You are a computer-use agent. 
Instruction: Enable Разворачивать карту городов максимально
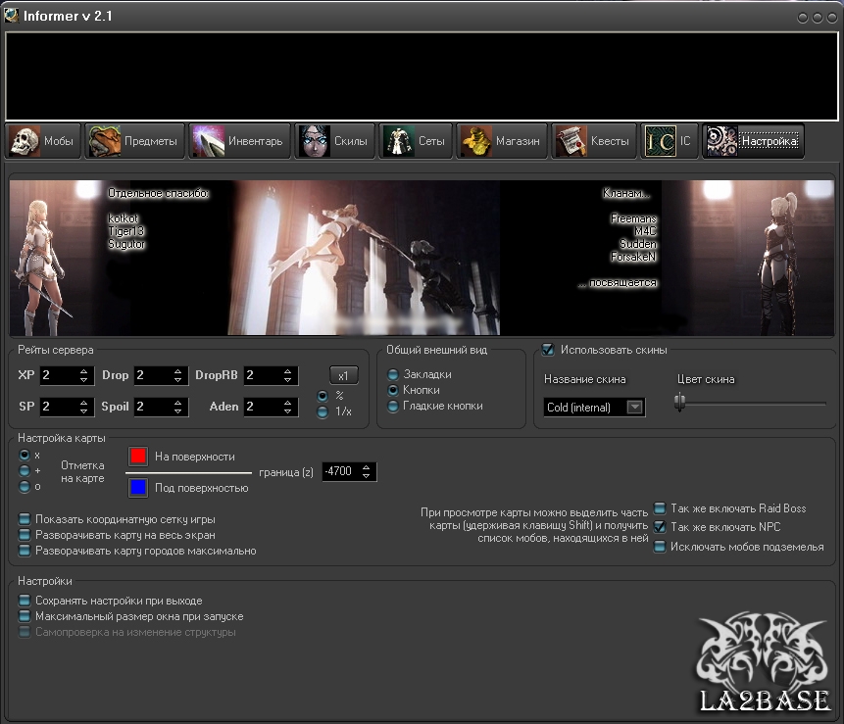point(25,551)
